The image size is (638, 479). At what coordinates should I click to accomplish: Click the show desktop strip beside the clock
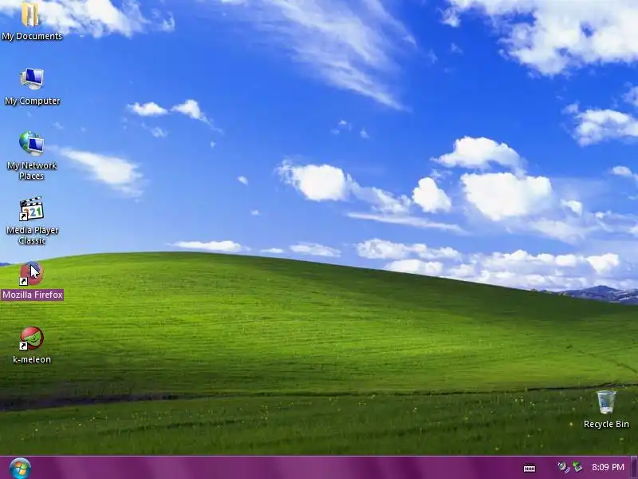point(634,468)
